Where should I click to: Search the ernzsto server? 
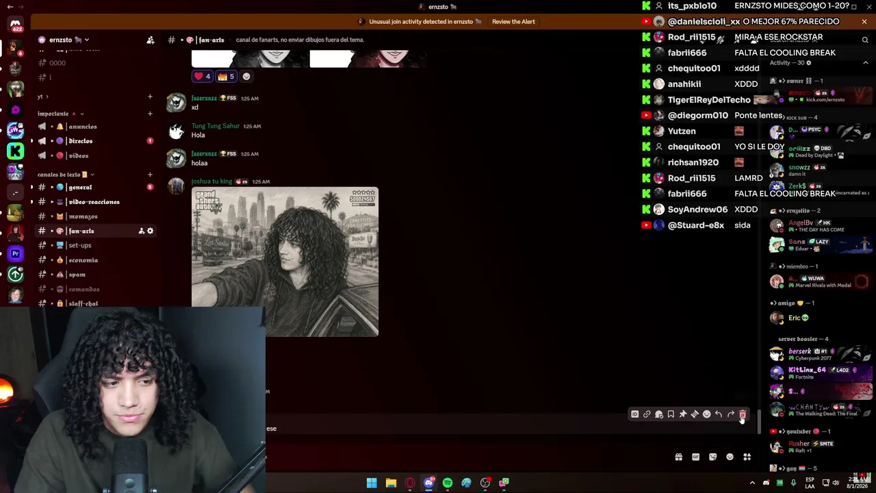865,40
